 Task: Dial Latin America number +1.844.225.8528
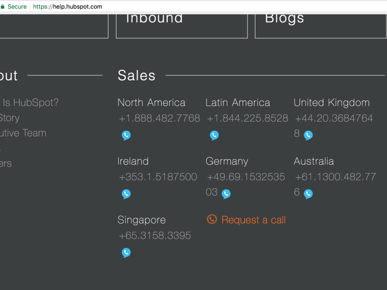pyautogui.click(x=247, y=119)
